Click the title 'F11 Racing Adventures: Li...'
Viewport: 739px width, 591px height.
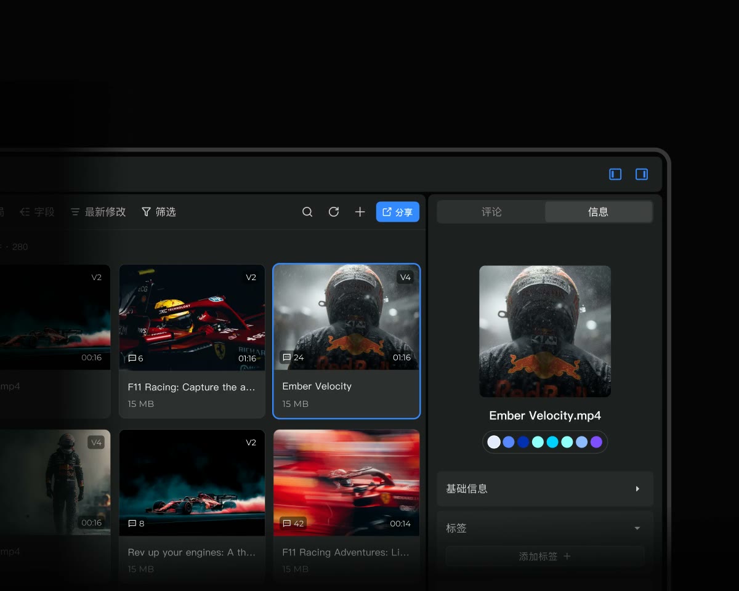[345, 552]
